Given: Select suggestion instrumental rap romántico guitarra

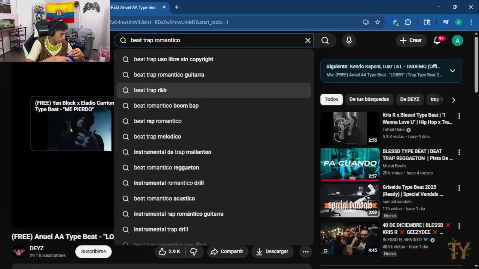Looking at the screenshot, I should [214, 214].
